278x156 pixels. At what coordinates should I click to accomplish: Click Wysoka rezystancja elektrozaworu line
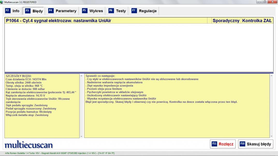[121, 98]
